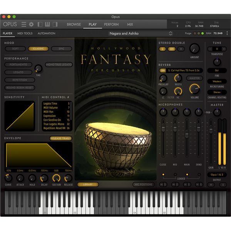Click the SRND microphone pan knob
The image size is (231, 231).
point(199,112)
